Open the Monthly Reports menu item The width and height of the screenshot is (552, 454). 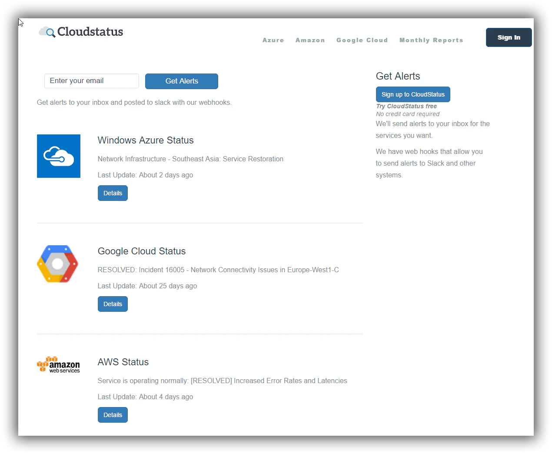pos(431,40)
